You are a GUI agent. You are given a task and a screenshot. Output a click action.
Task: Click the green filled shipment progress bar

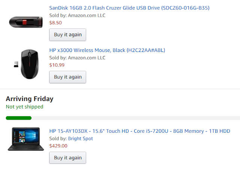pos(19,118)
